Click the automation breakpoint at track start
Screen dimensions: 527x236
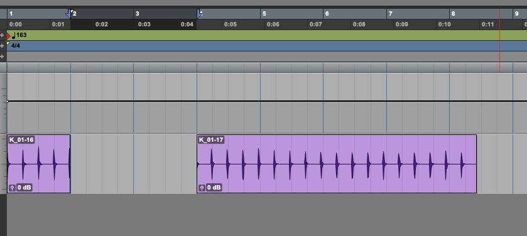[8, 101]
